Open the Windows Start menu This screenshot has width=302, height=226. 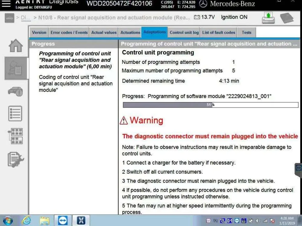[8, 221]
